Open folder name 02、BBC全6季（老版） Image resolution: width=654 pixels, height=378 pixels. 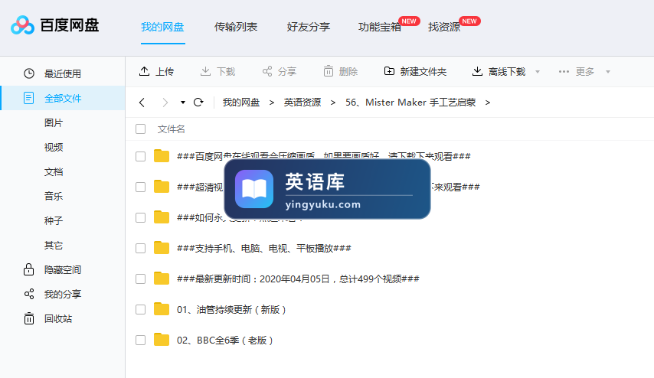point(225,341)
